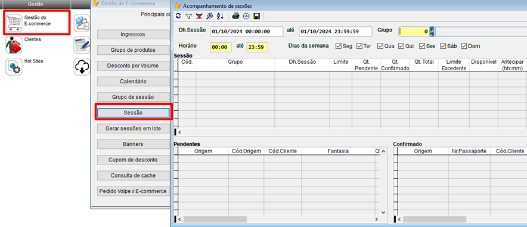This screenshot has width=527, height=227.
Task: Open the filter funnel tool
Action: coord(188,15)
